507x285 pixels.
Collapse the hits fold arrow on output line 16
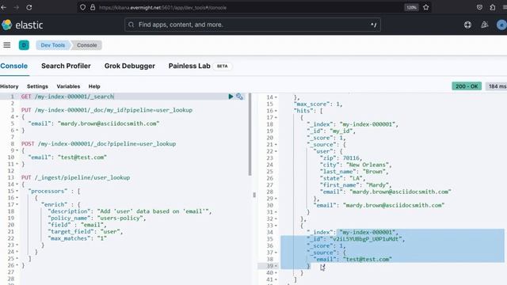(x=276, y=111)
